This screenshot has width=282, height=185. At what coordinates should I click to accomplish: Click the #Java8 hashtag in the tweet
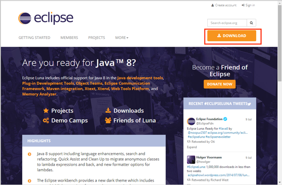click(223, 129)
